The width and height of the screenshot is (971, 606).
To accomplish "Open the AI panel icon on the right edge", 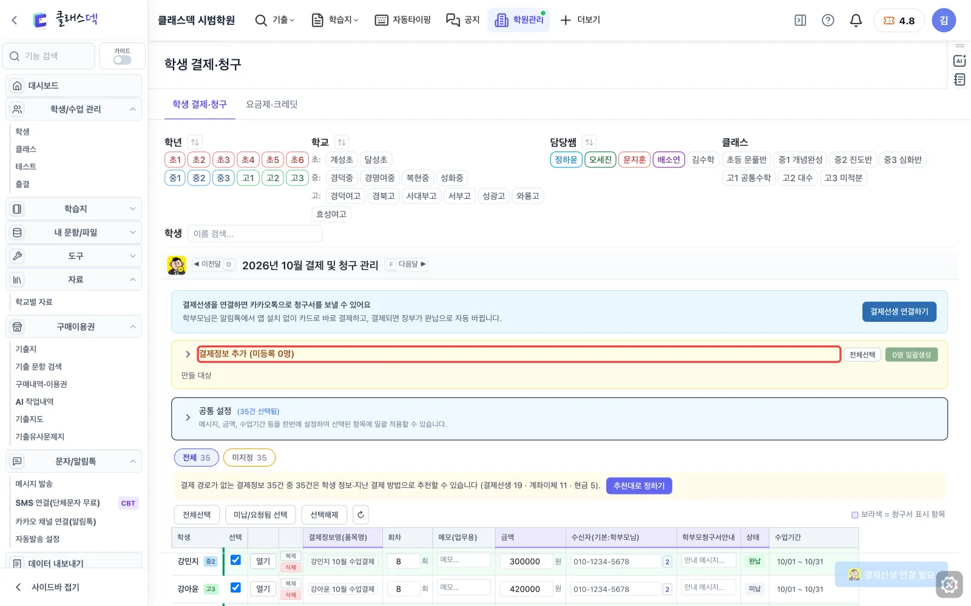I will 959,61.
